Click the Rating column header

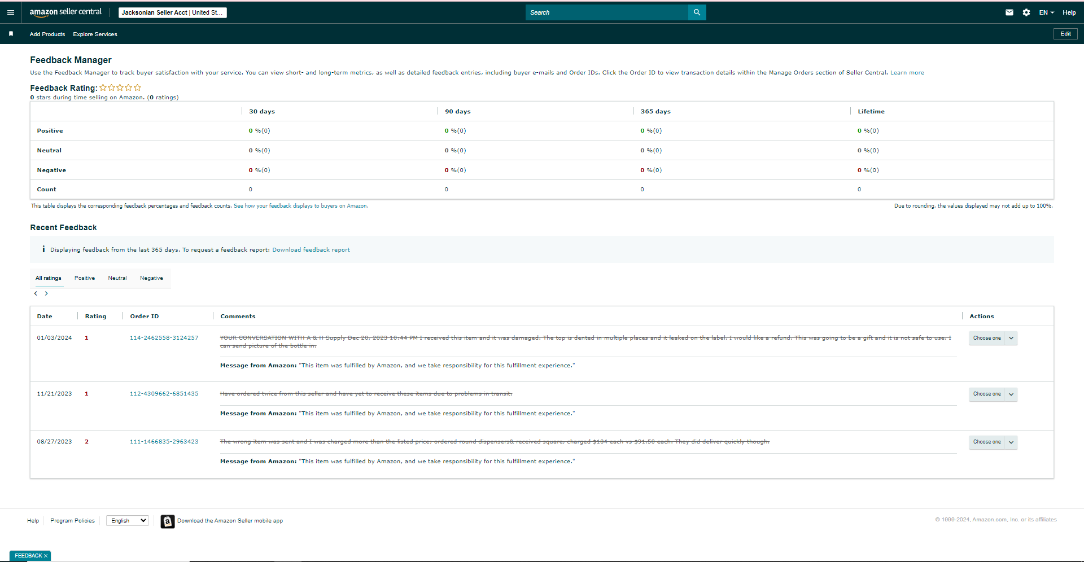coord(95,317)
